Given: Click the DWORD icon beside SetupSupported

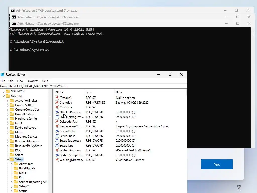Looking at the screenshot, I should [x=57, y=140].
